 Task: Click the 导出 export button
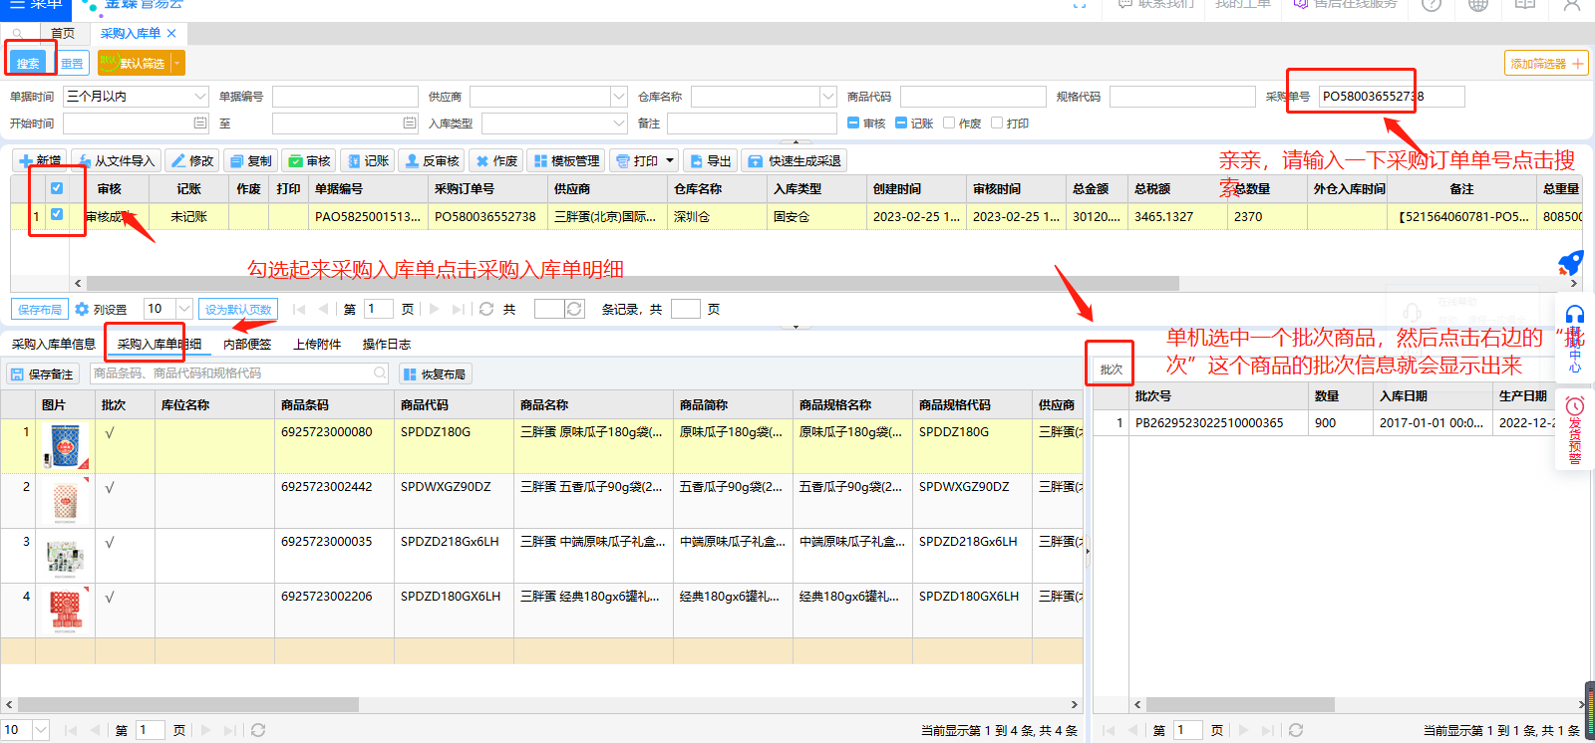click(710, 161)
